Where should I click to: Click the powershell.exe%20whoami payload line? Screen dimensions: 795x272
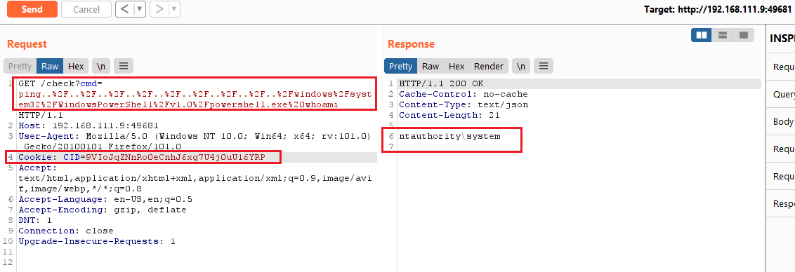point(178,104)
